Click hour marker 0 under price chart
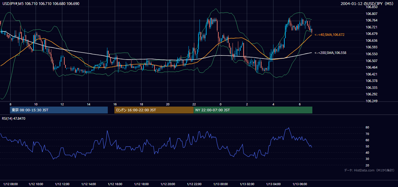The image size is (398, 187). pos(220,104)
